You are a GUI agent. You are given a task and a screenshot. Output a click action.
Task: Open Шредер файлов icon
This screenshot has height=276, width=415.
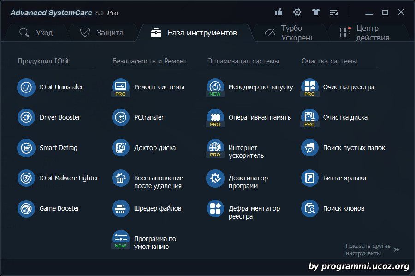[121, 208]
